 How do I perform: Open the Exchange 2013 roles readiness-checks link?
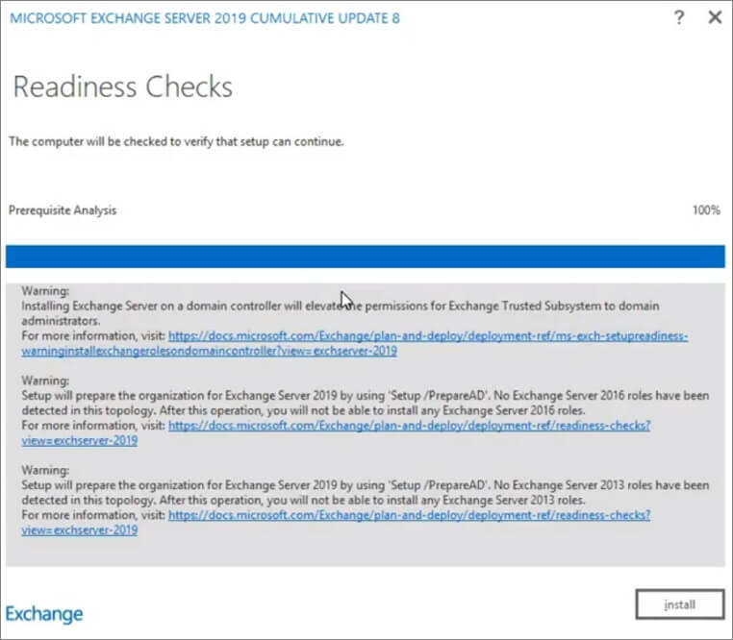[336, 523]
